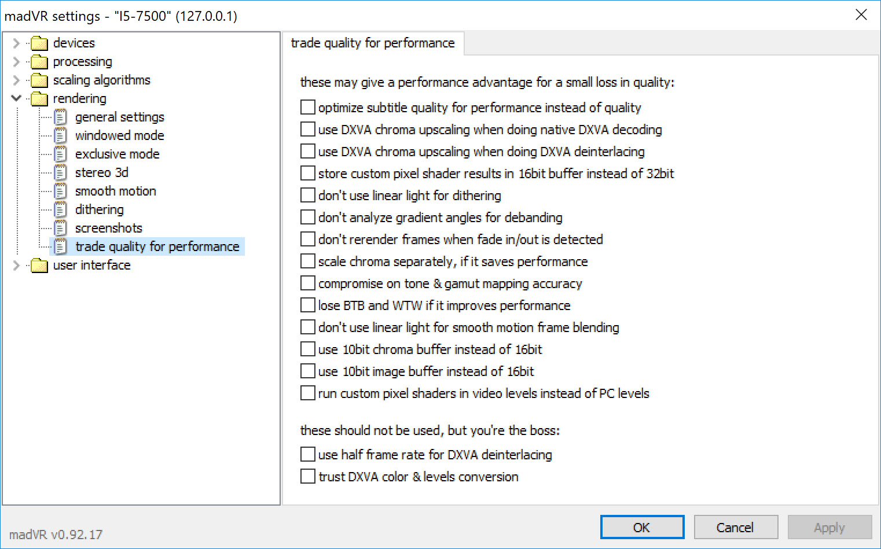Open the dithering tree item
Viewport: 881px width, 549px height.
coord(100,210)
